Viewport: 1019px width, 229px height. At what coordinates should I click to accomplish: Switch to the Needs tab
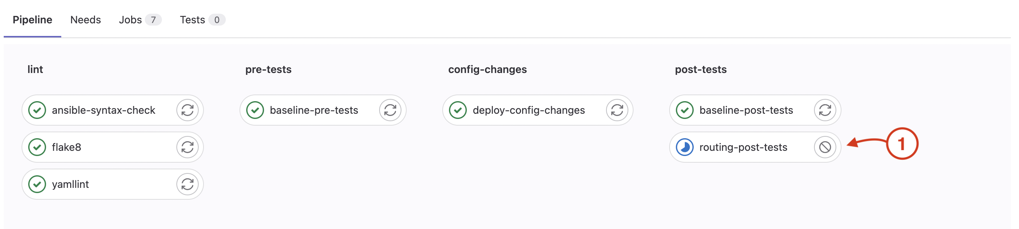[85, 20]
